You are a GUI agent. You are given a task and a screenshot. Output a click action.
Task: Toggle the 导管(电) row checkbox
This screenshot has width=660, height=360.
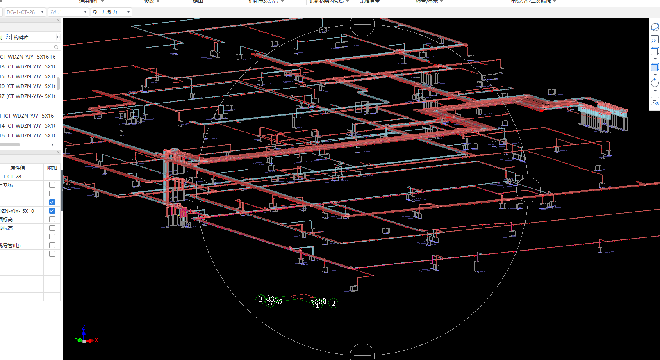pyautogui.click(x=52, y=245)
